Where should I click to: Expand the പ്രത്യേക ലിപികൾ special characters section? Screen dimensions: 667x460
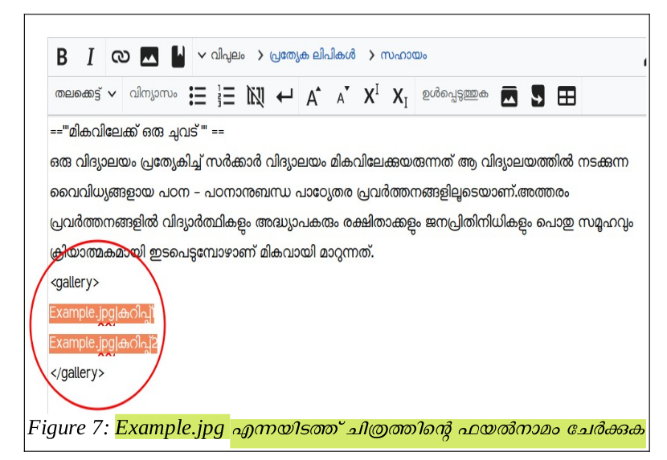tap(305, 55)
